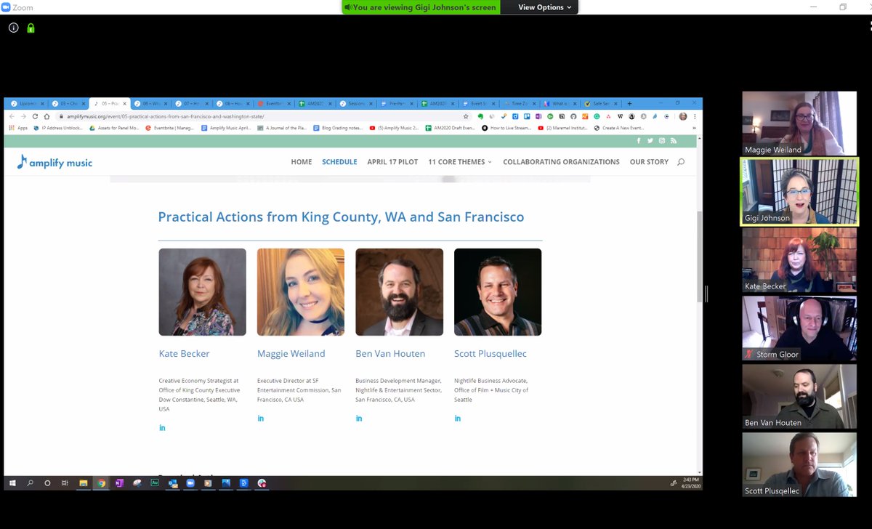Image resolution: width=872 pixels, height=529 pixels.
Task: Open the IP Address Unblock bookmark
Action: click(58, 128)
